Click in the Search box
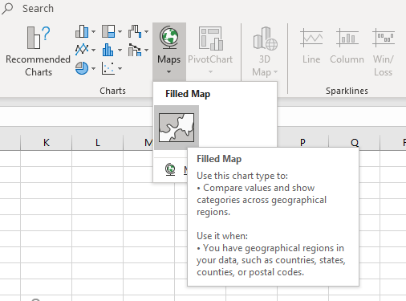The height and width of the screenshot is (301, 406). pos(38,8)
